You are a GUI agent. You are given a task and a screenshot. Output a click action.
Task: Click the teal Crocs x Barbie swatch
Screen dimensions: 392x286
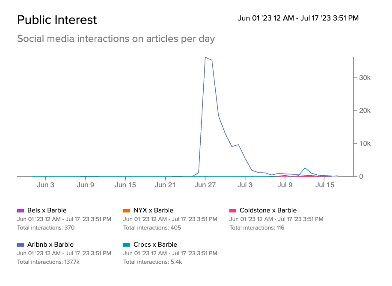127,245
